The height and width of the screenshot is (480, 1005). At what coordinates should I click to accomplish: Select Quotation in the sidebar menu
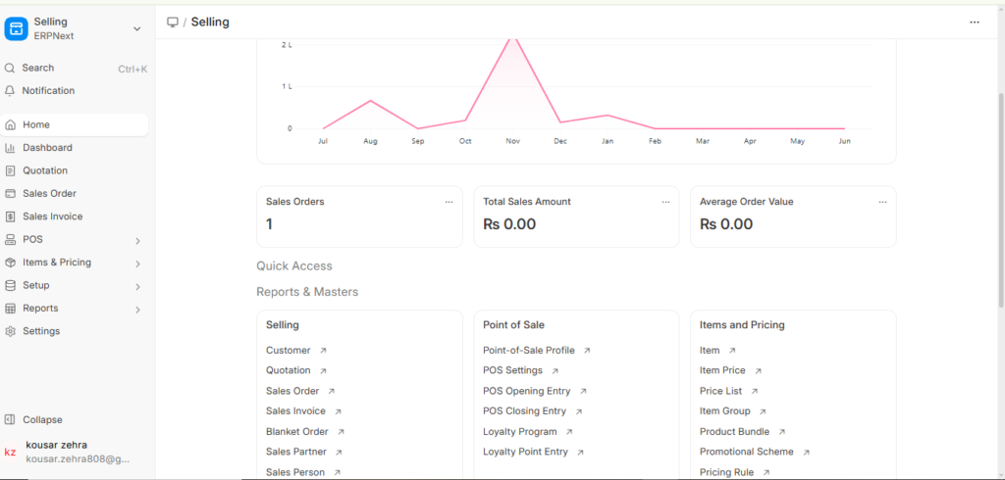pos(45,170)
